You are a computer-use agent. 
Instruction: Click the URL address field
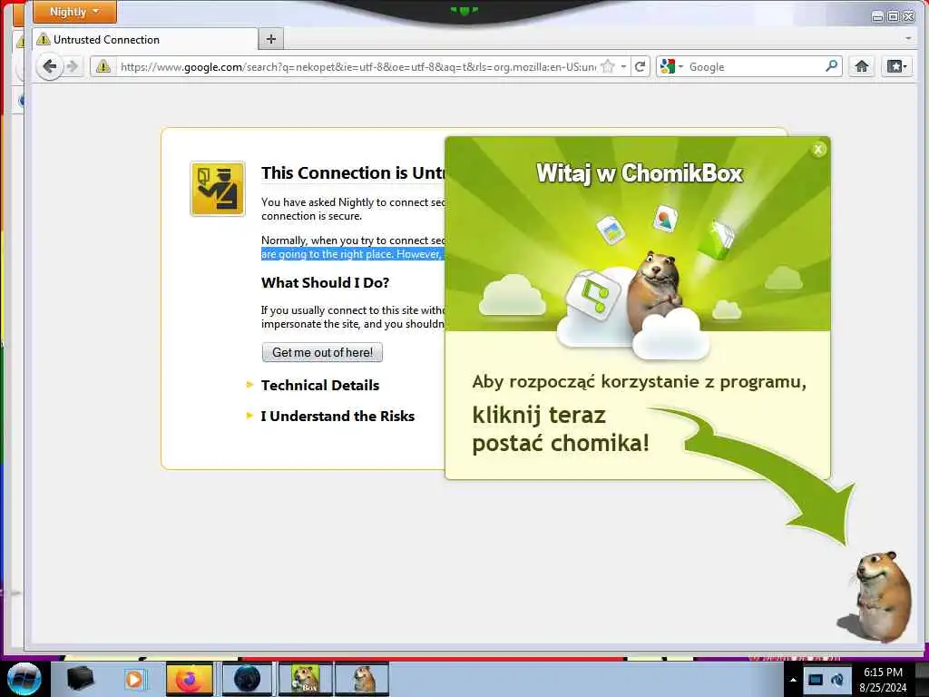pyautogui.click(x=357, y=67)
